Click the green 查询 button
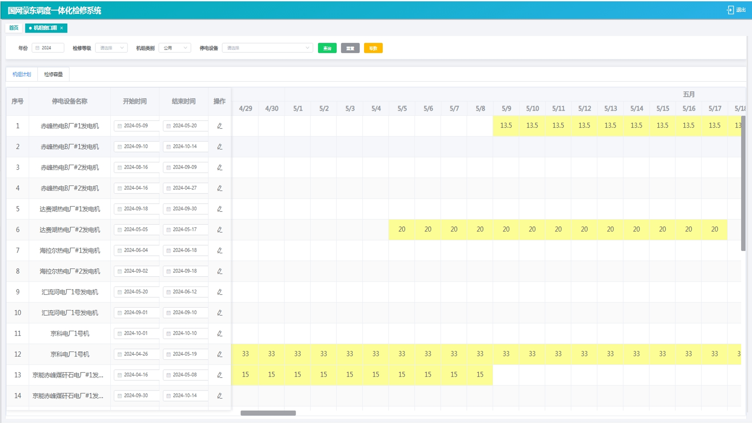Screen dimensions: 752x423 (327, 48)
